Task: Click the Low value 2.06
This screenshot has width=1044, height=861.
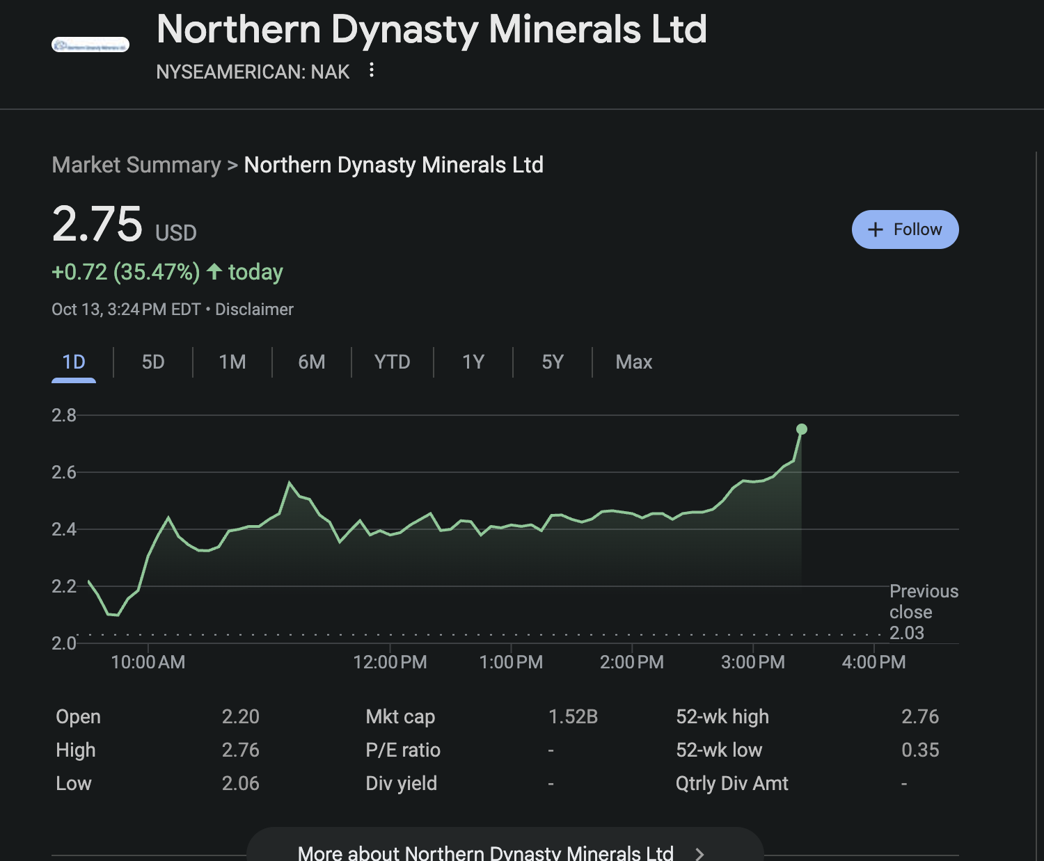Action: (x=241, y=783)
